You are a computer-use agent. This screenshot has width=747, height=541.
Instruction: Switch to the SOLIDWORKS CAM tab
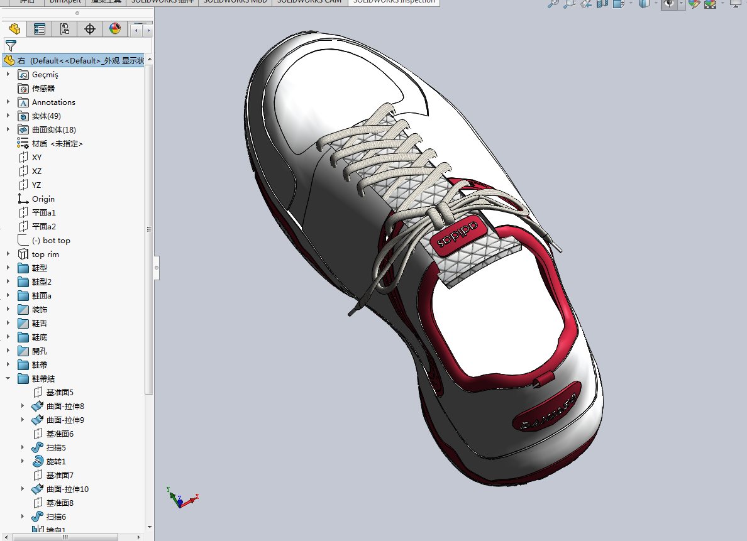(x=309, y=2)
